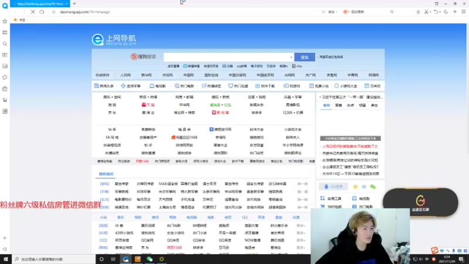Click the undo arrow toolbar icon
The height and width of the screenshot is (264, 469).
(x=436, y=12)
